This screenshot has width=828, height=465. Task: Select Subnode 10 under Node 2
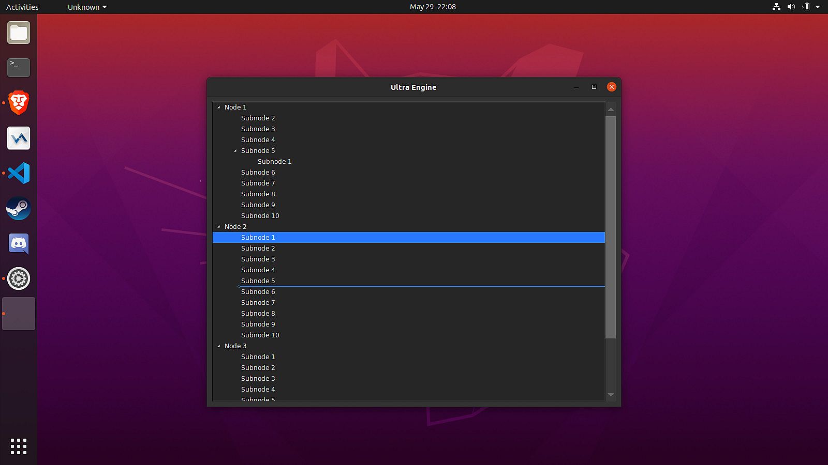(260, 335)
